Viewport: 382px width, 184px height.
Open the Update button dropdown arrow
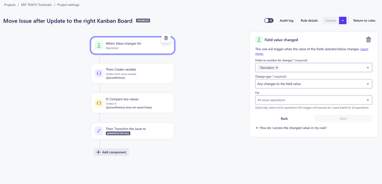coord(343,21)
